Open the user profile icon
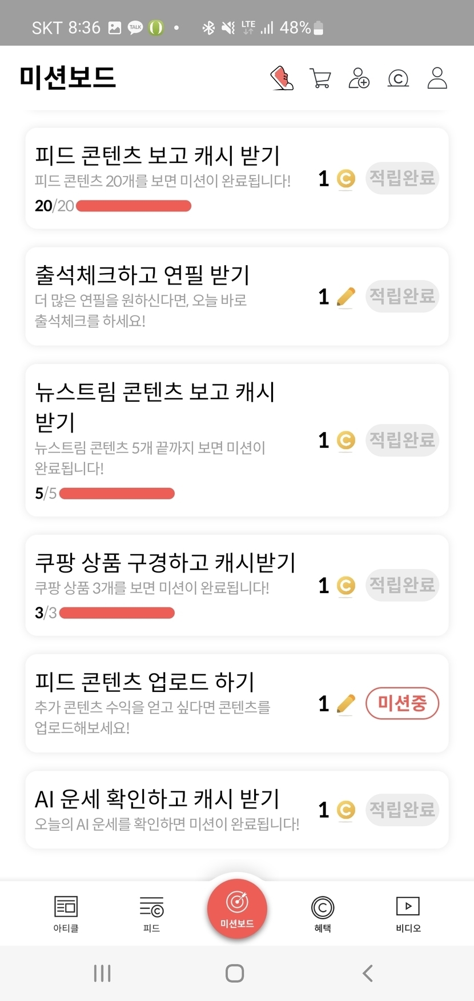Viewport: 474px width, 1001px height. pos(437,78)
